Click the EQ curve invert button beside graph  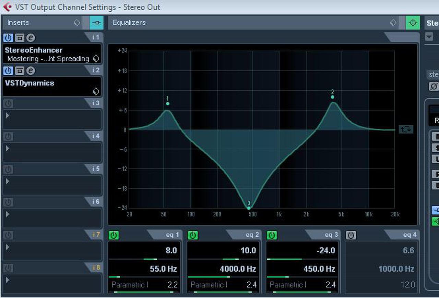point(406,129)
